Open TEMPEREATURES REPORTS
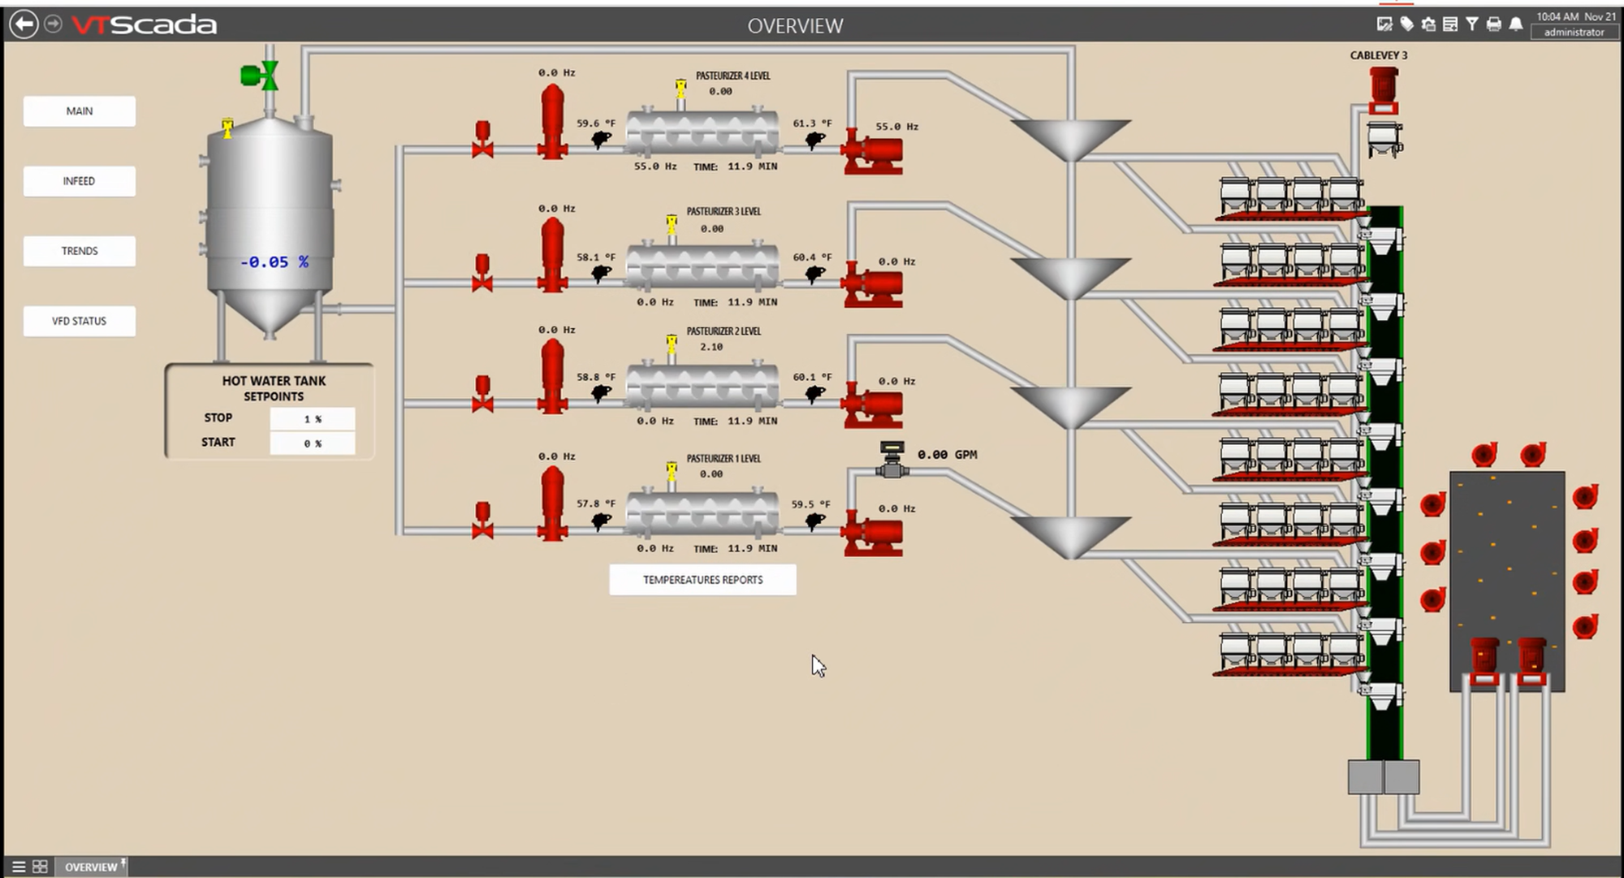The width and height of the screenshot is (1624, 878). pyautogui.click(x=702, y=580)
